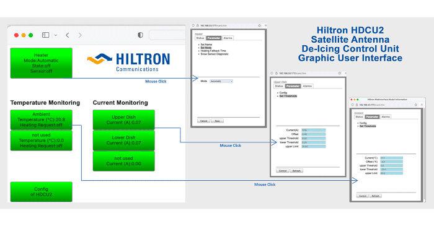
Task: Click Refresh button in Ambient window
Action: [x=376, y=196]
